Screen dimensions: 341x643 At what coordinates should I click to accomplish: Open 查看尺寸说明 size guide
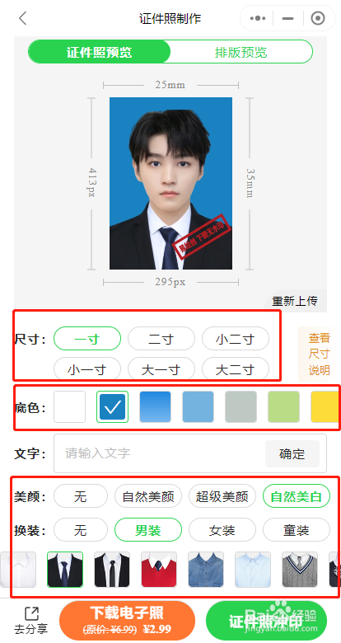[x=319, y=354]
